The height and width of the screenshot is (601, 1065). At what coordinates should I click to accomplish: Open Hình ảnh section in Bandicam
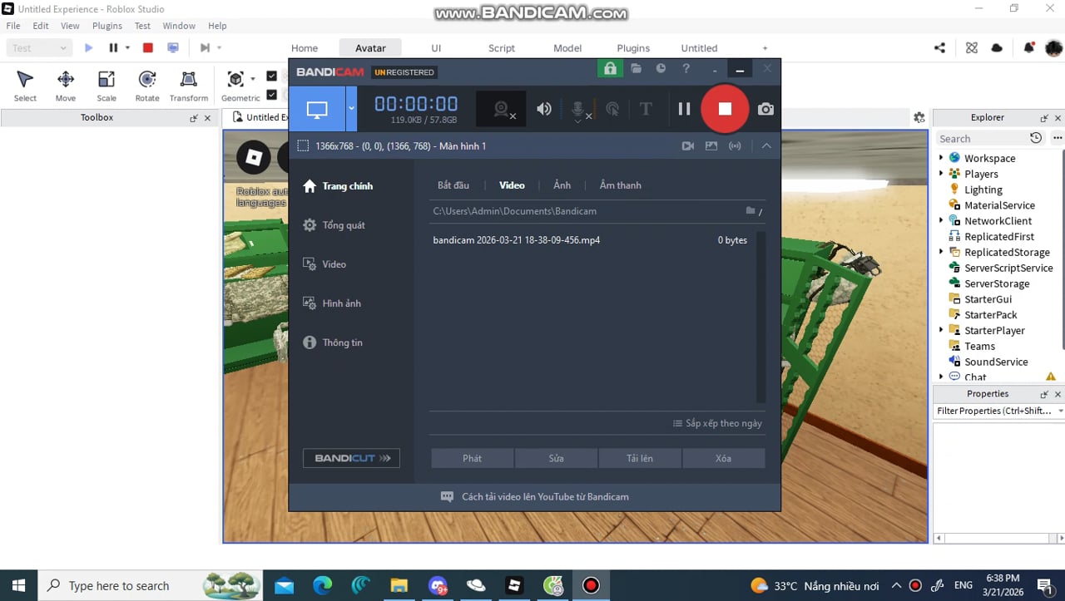coord(332,303)
